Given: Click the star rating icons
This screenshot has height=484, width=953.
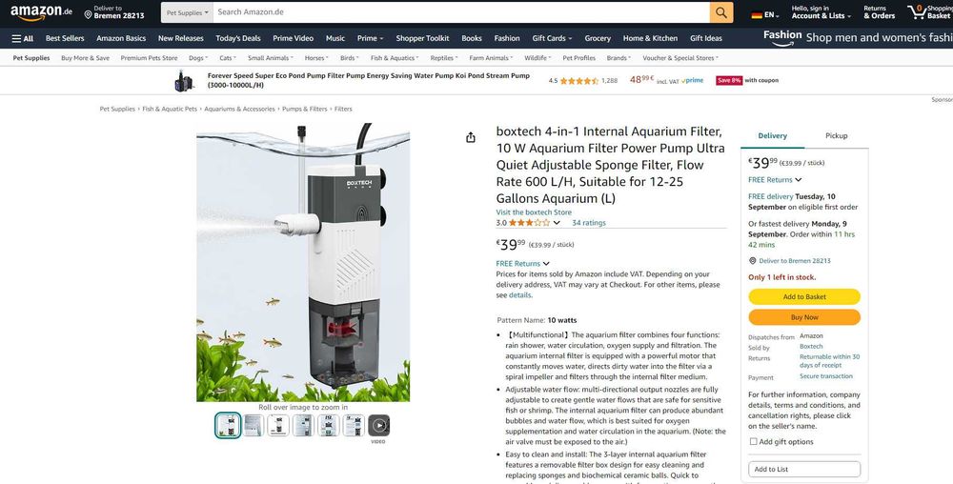Looking at the screenshot, I should point(529,223).
